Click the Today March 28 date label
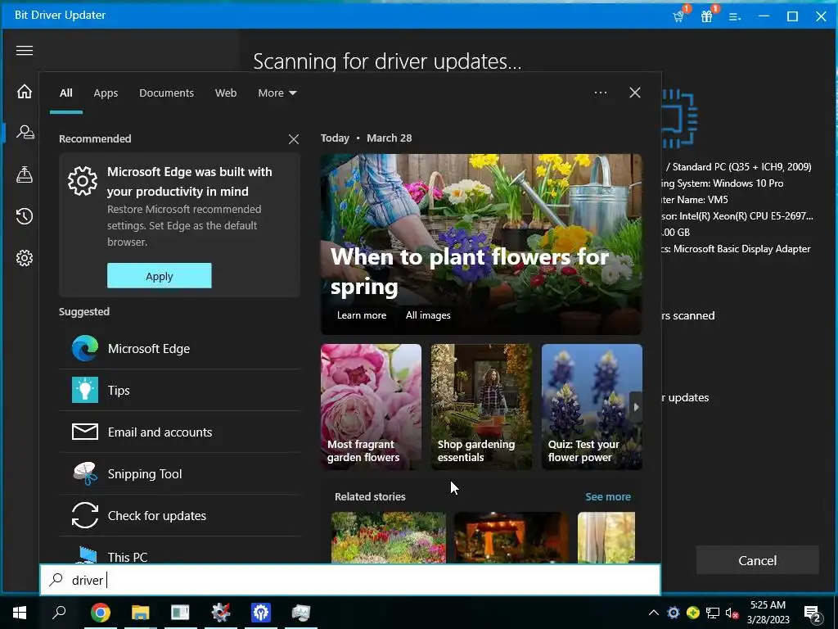Viewport: 838px width, 629px height. pos(366,138)
